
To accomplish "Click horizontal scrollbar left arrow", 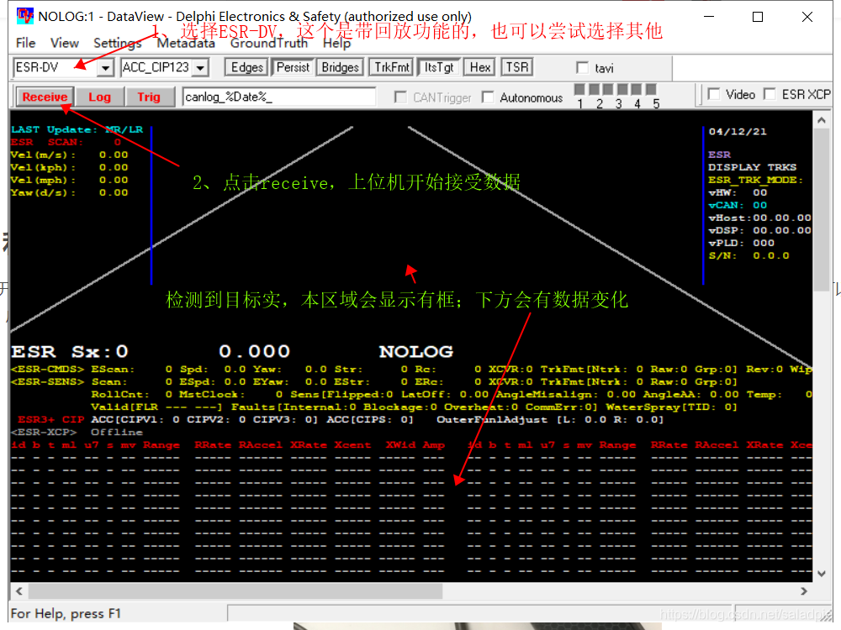I will pos(19,591).
